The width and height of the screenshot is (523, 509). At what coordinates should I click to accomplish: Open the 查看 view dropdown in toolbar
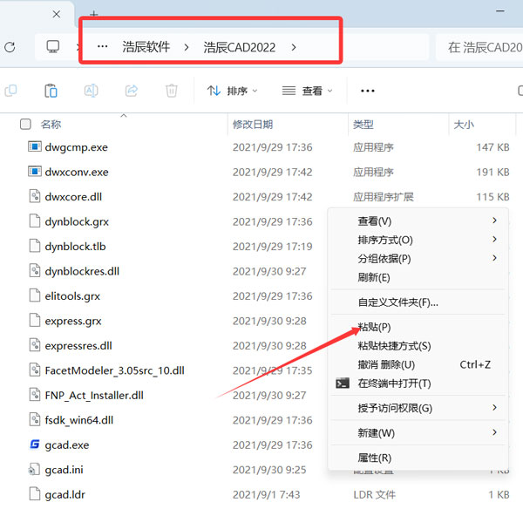pos(308,91)
